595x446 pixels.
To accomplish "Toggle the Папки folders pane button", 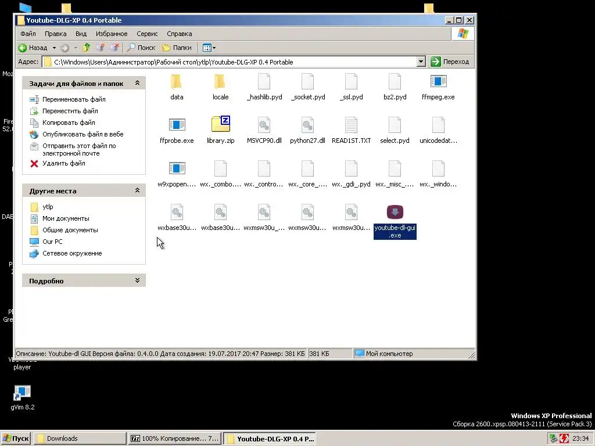I will click(177, 48).
